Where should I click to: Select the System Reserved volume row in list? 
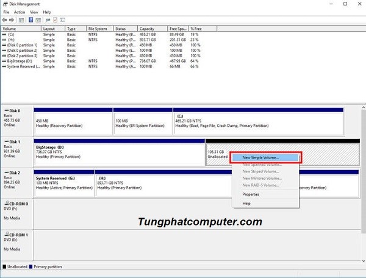click(x=109, y=66)
